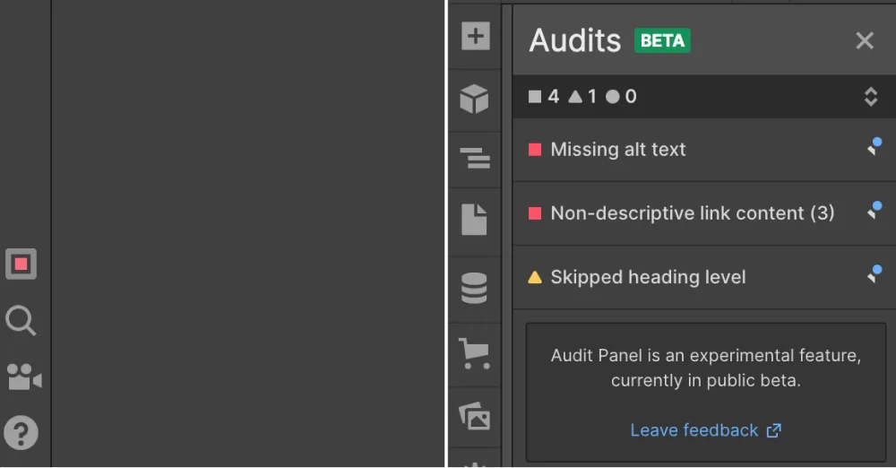The width and height of the screenshot is (896, 468).
Task: Expand Non-descriptive link content issue
Action: tap(692, 213)
